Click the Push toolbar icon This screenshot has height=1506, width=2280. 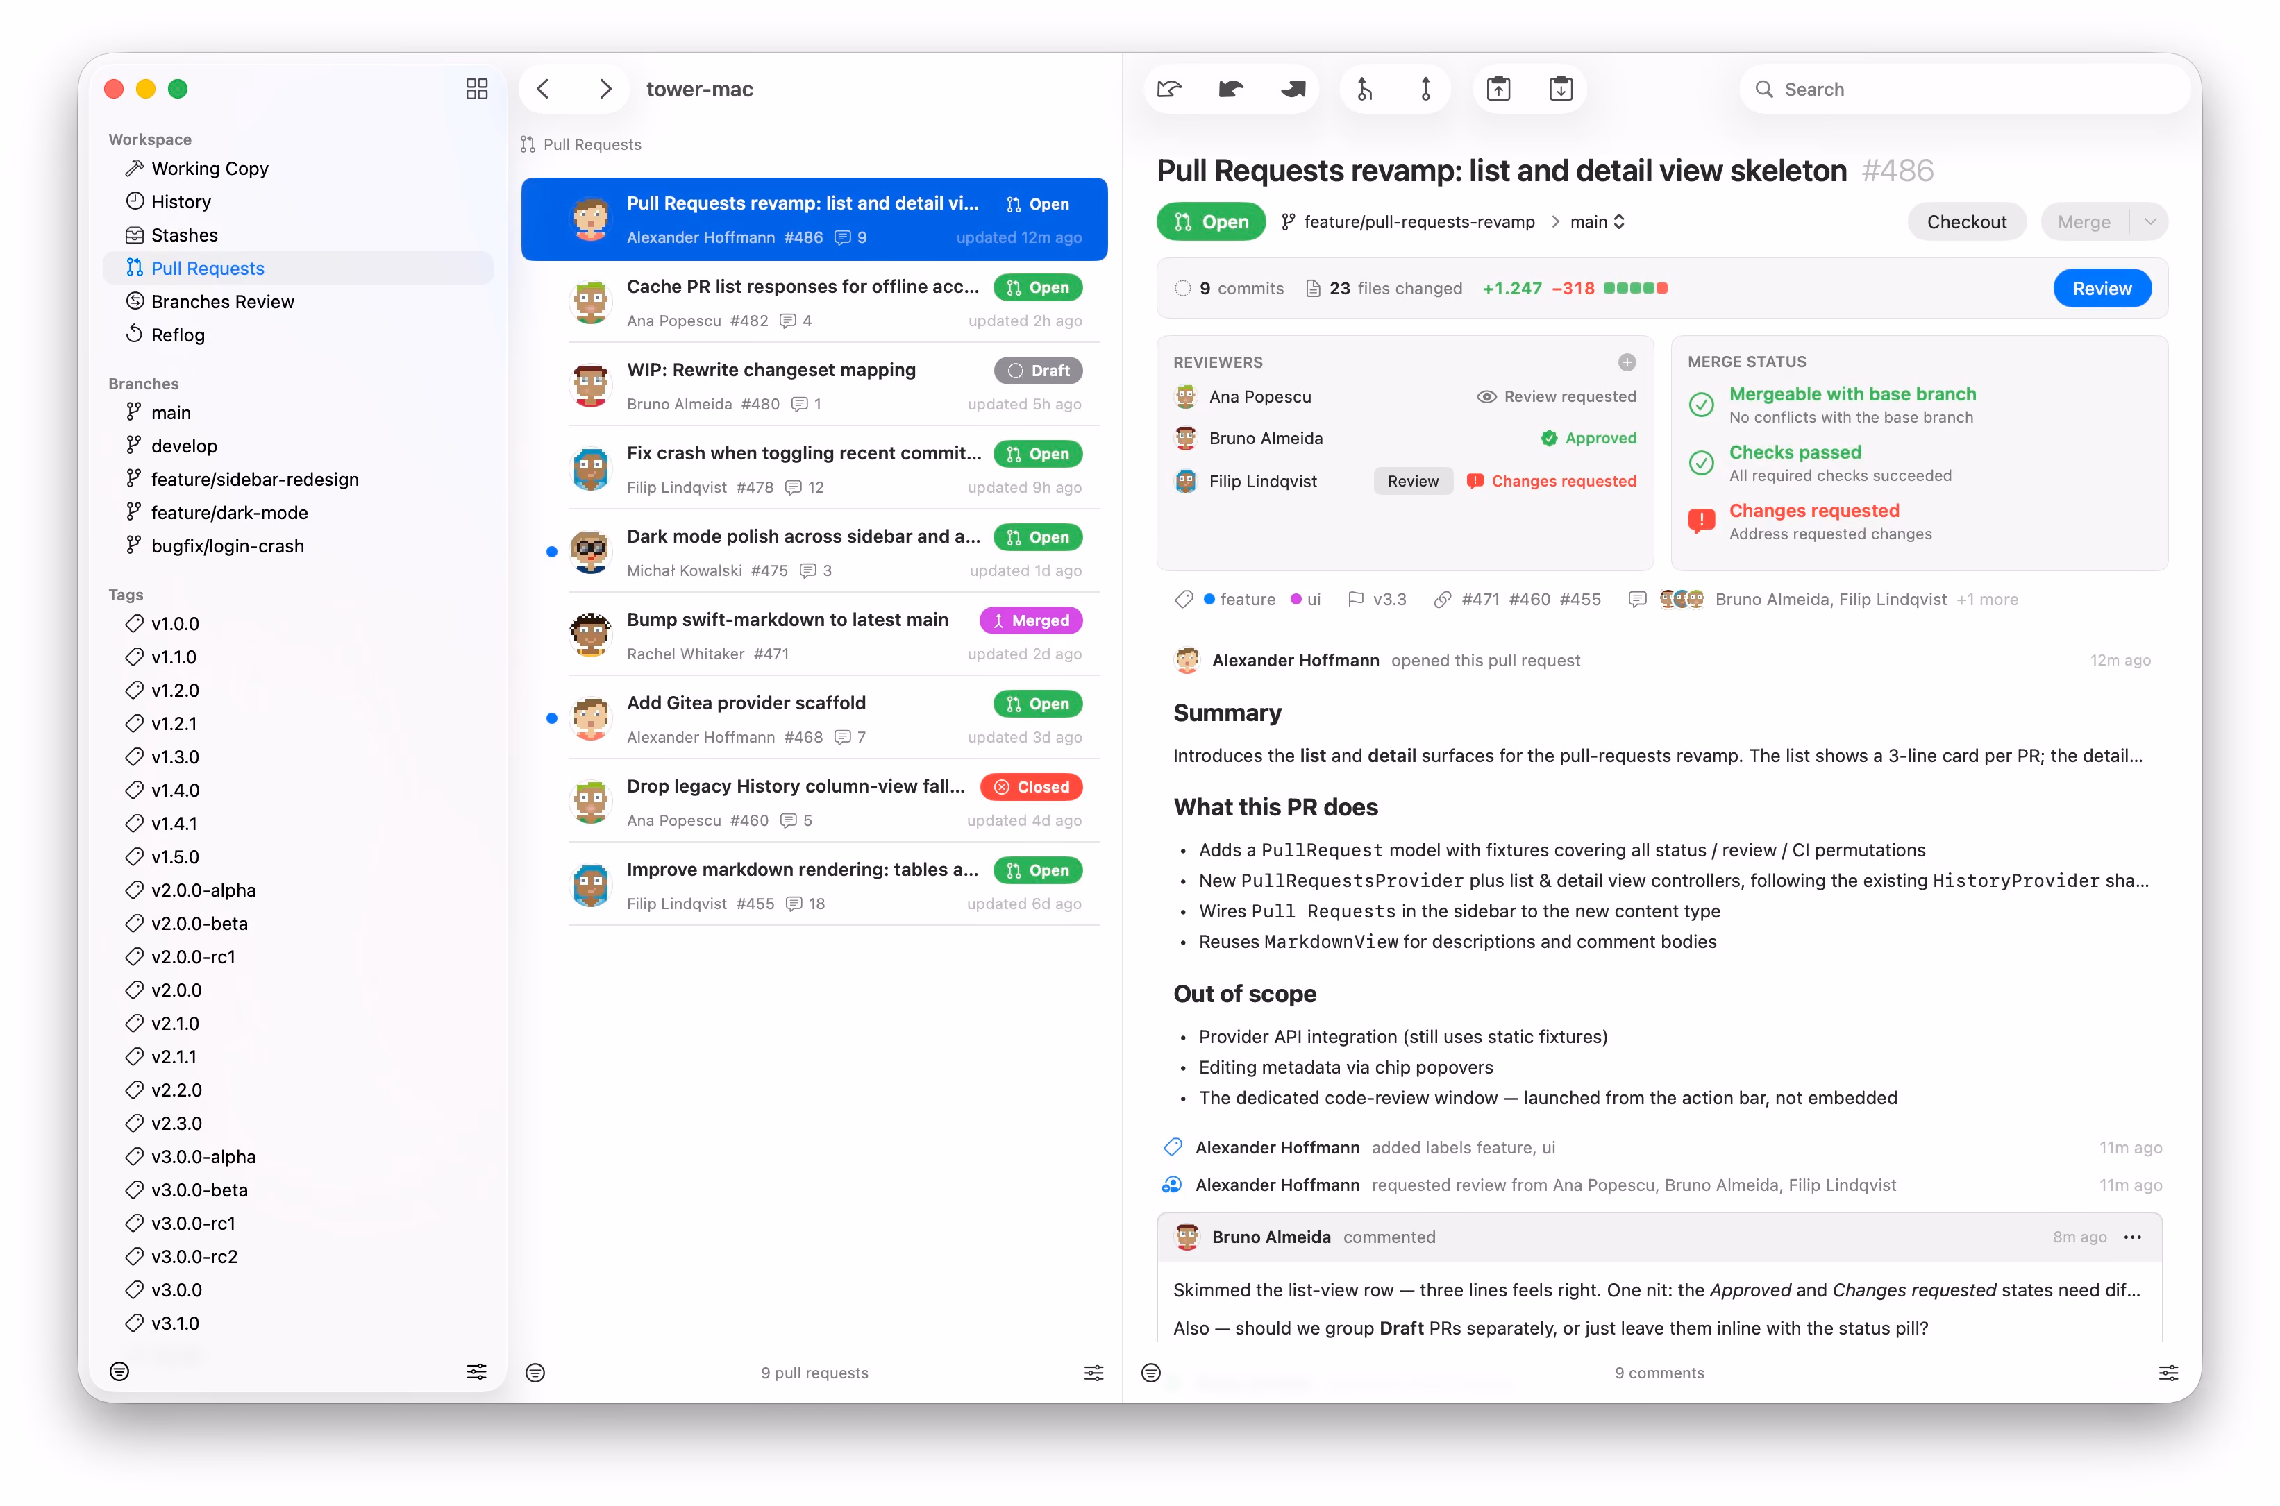[1293, 90]
